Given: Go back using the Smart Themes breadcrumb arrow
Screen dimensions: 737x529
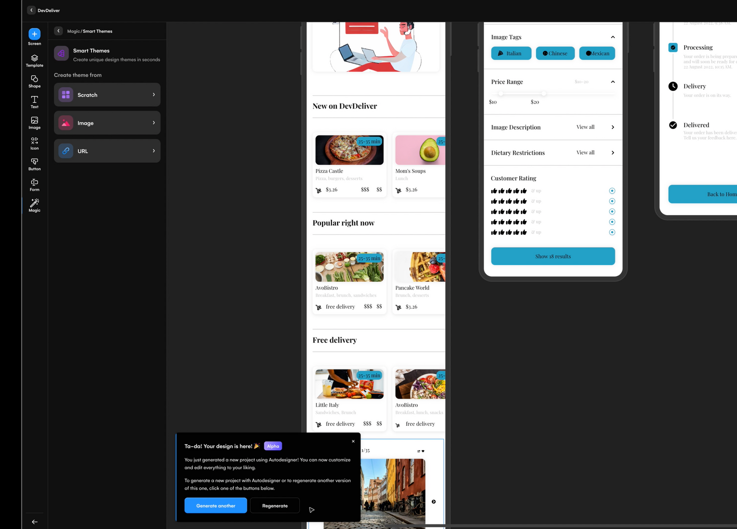Looking at the screenshot, I should [x=58, y=31].
